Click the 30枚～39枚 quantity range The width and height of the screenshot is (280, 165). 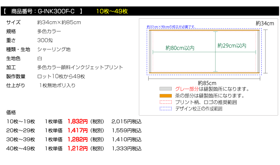(x=21, y=140)
